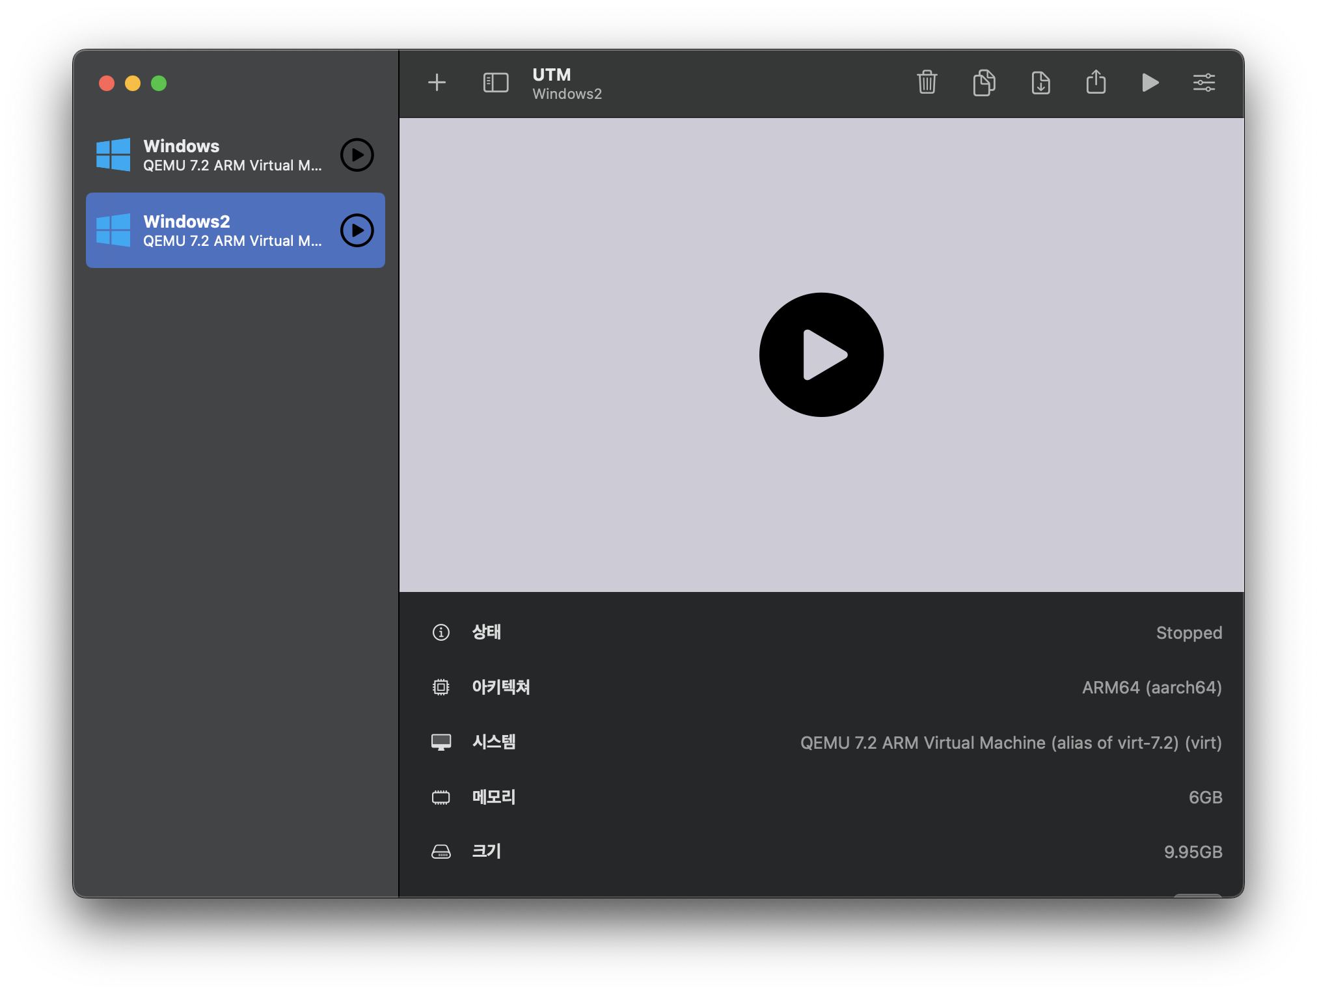The height and width of the screenshot is (994, 1317).
Task: Click the plus icon to create VM
Action: coord(437,83)
